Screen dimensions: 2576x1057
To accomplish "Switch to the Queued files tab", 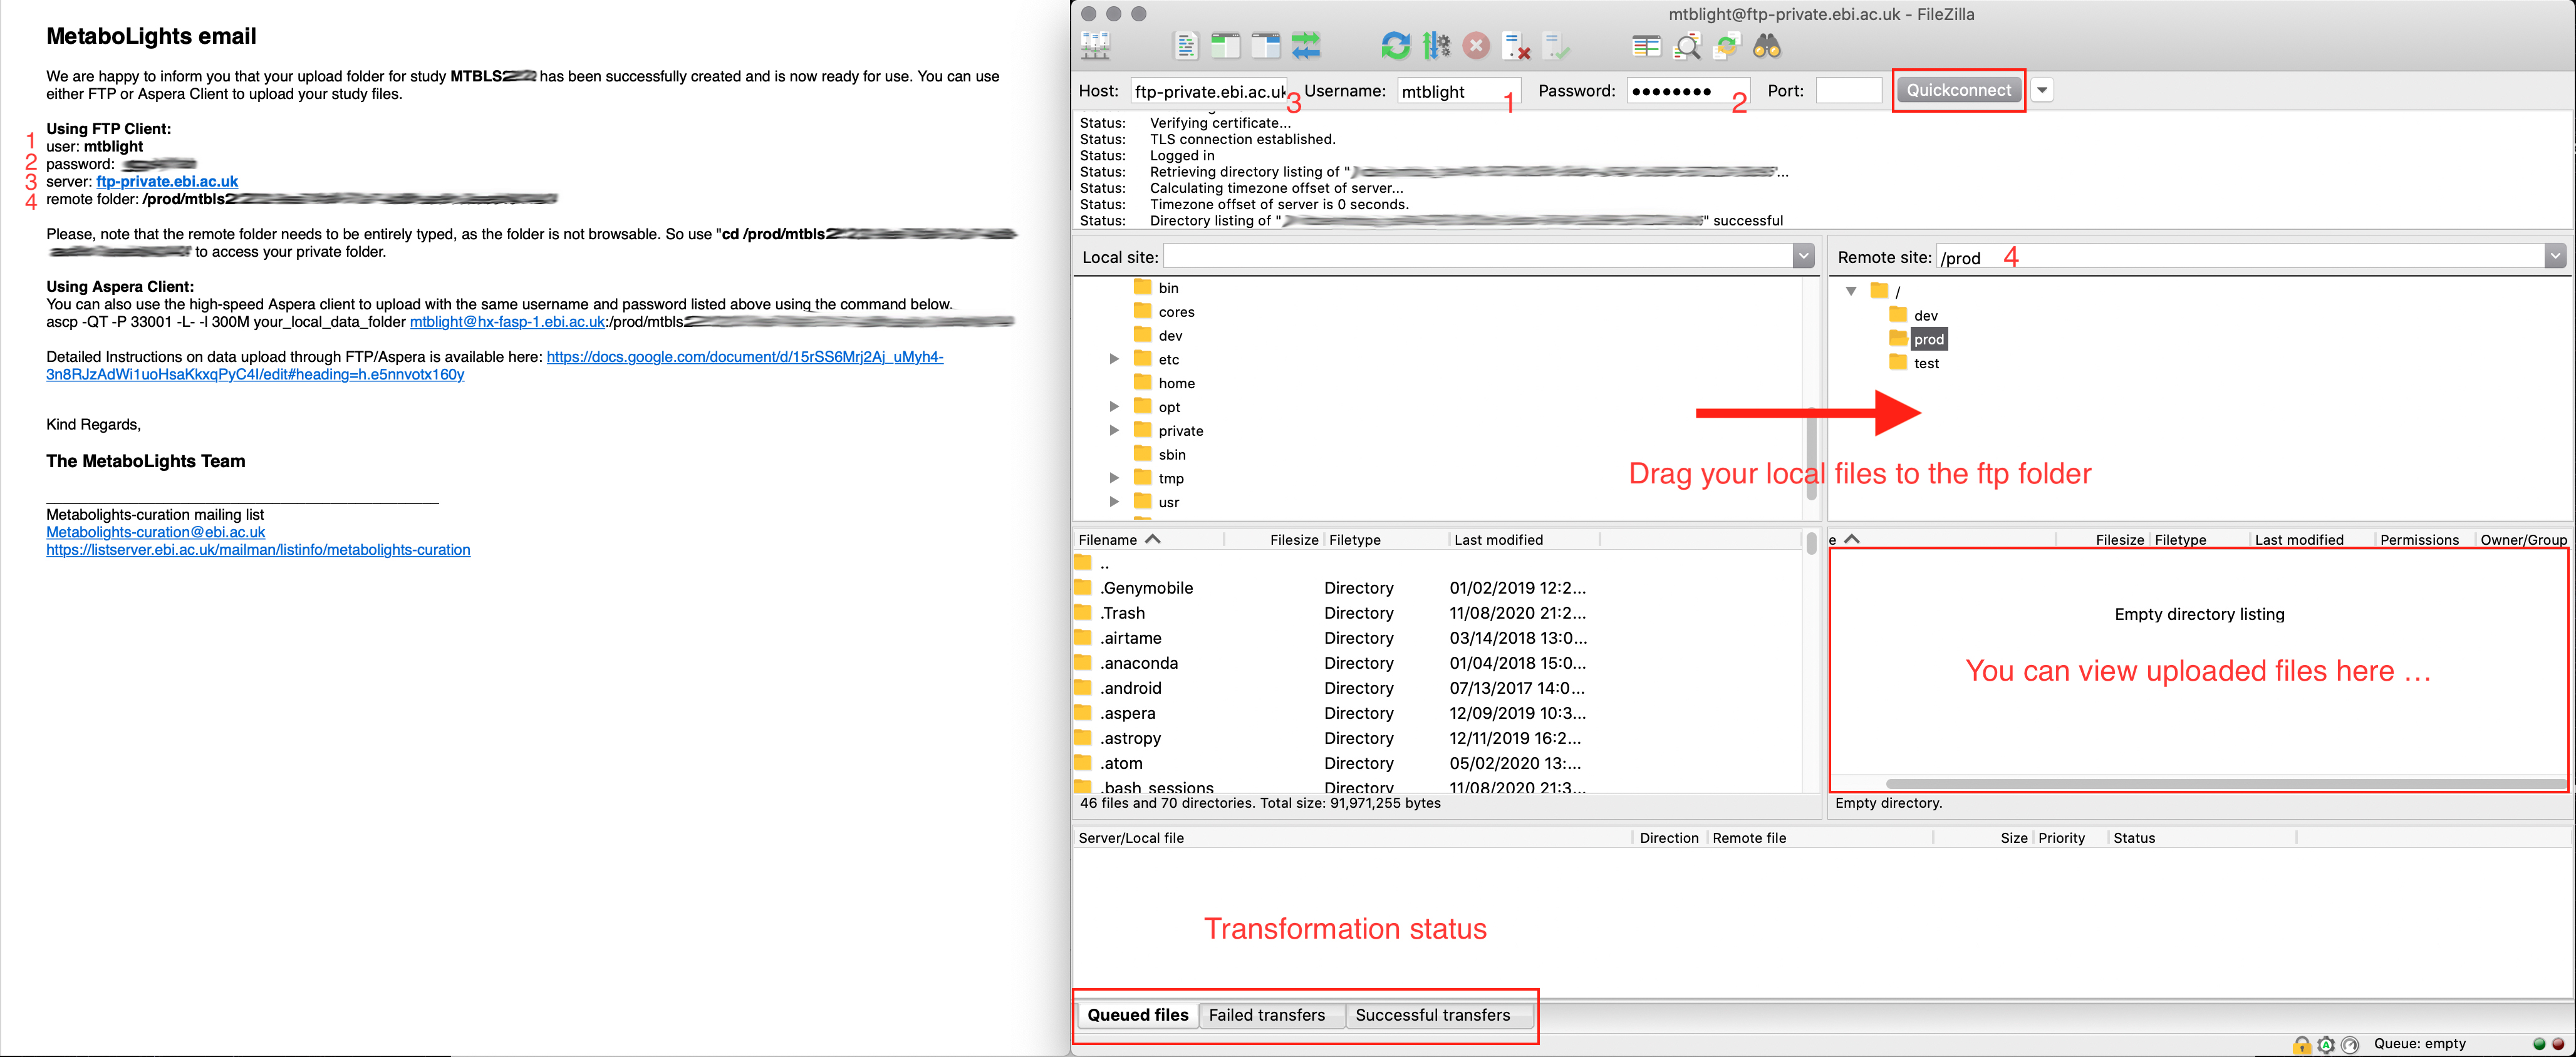I will 1138,1015.
